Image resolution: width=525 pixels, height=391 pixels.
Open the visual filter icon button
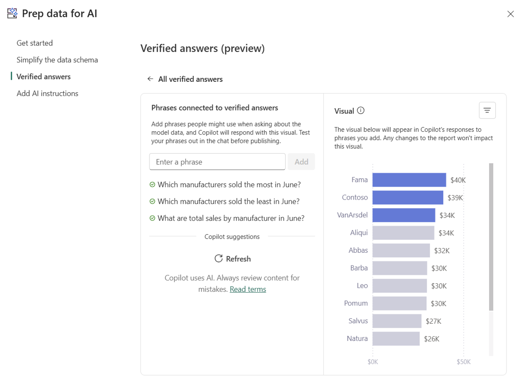tap(487, 110)
